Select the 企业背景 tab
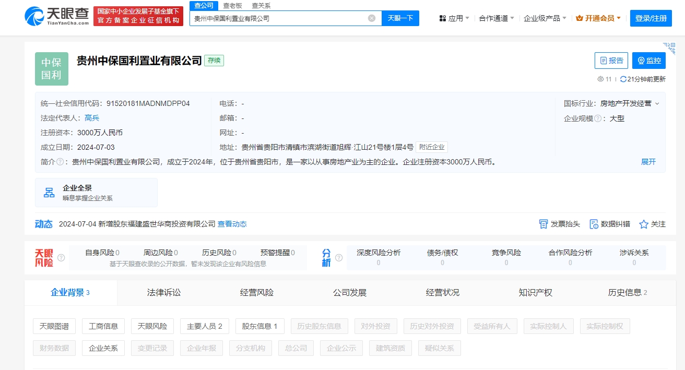Image resolution: width=685 pixels, height=370 pixels. tap(70, 293)
